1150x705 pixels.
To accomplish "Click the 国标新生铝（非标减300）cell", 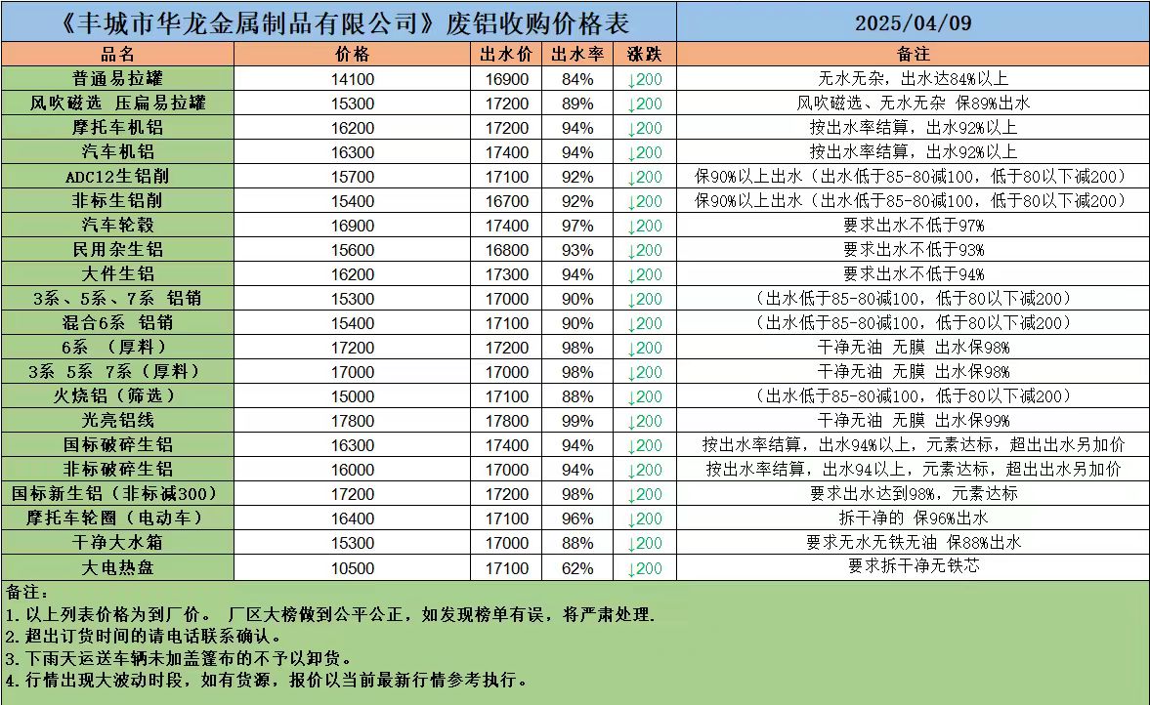I will [118, 493].
